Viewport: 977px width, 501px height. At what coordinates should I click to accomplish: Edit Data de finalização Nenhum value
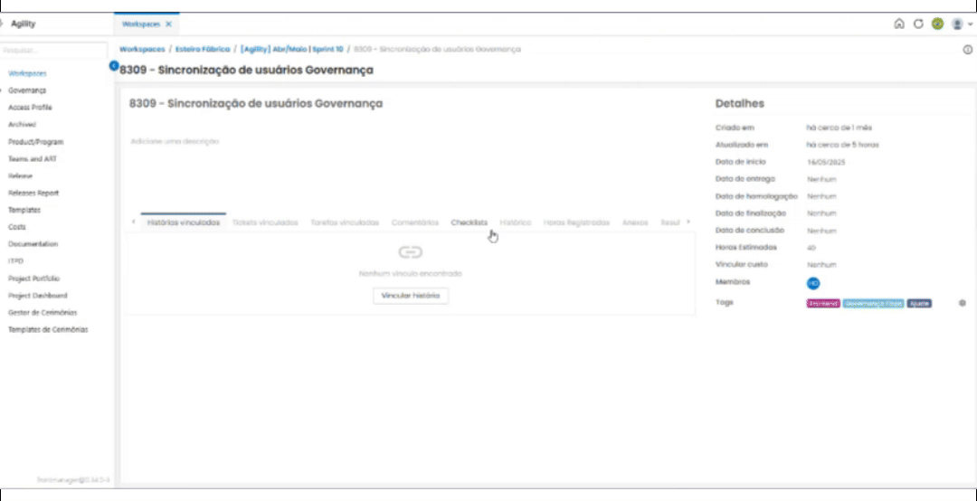pyautogui.click(x=821, y=213)
